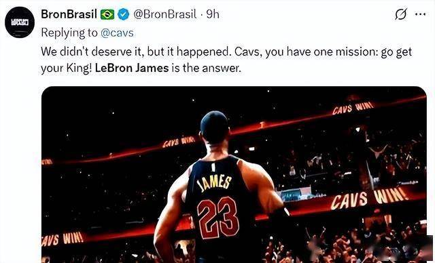Click the red number 23 on jersey
435x263 pixels.
[x=218, y=218]
